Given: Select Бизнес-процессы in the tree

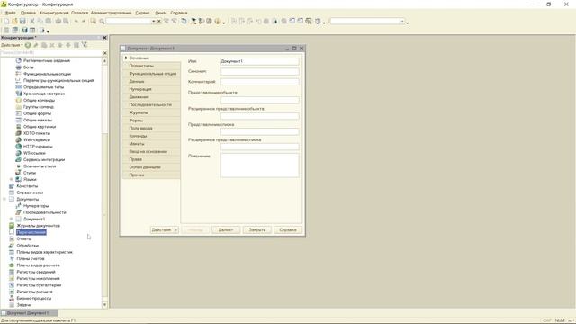Looking at the screenshot, I should pos(34,299).
